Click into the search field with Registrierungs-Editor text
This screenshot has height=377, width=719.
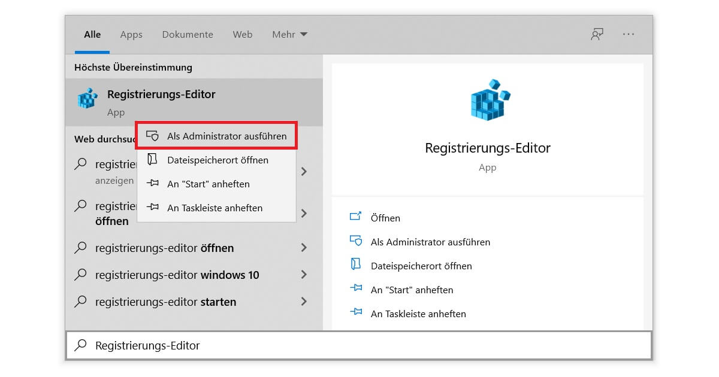coord(359,345)
